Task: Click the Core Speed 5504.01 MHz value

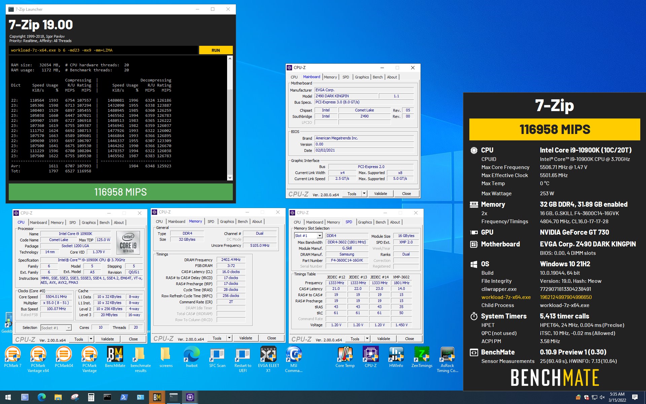Action: coord(57,297)
